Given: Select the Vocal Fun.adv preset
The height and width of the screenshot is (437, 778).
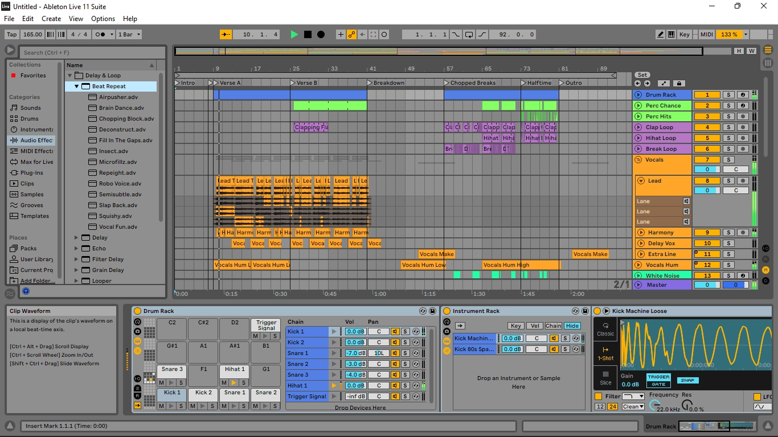Looking at the screenshot, I should point(118,227).
